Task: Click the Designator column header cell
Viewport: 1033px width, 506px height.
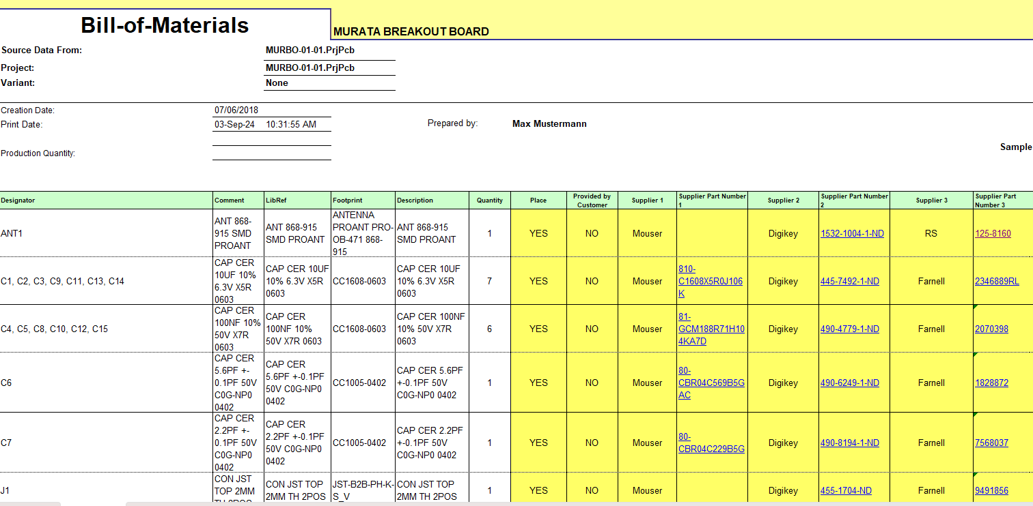Action: point(106,200)
